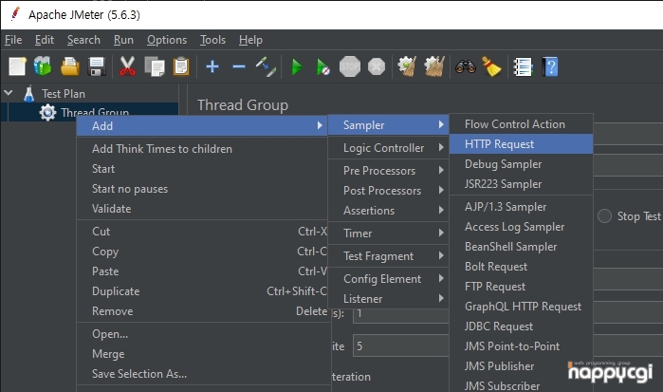Expand the Logic Controller submenu
Screen dimensions: 663x392
tap(388, 148)
